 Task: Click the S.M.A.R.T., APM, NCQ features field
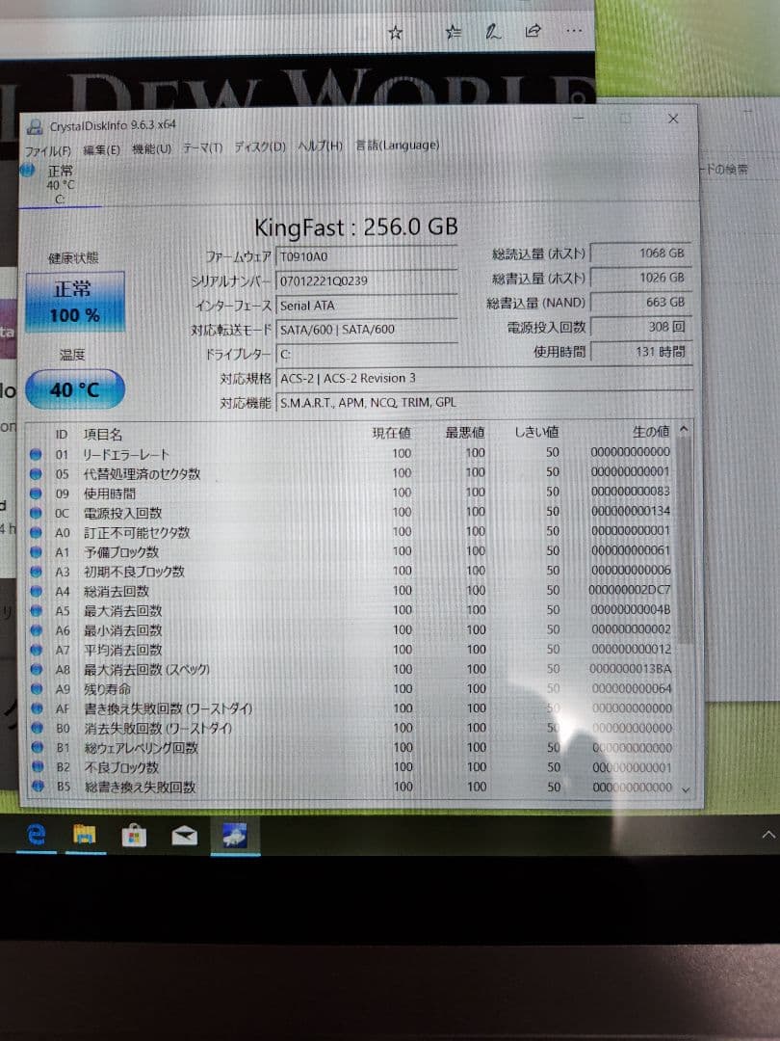coord(484,402)
